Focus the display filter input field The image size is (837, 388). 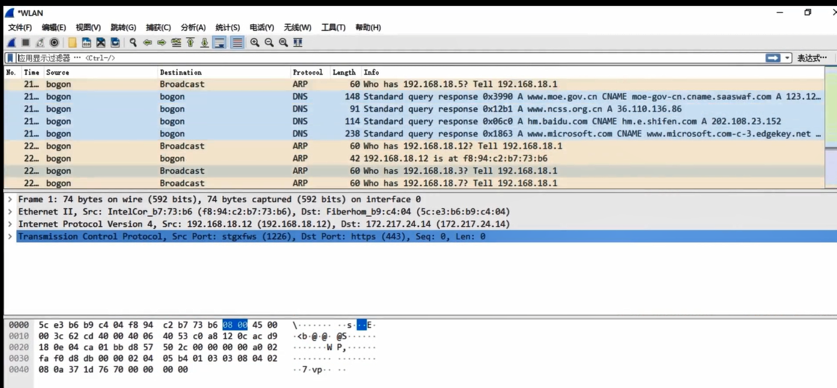tap(390, 58)
